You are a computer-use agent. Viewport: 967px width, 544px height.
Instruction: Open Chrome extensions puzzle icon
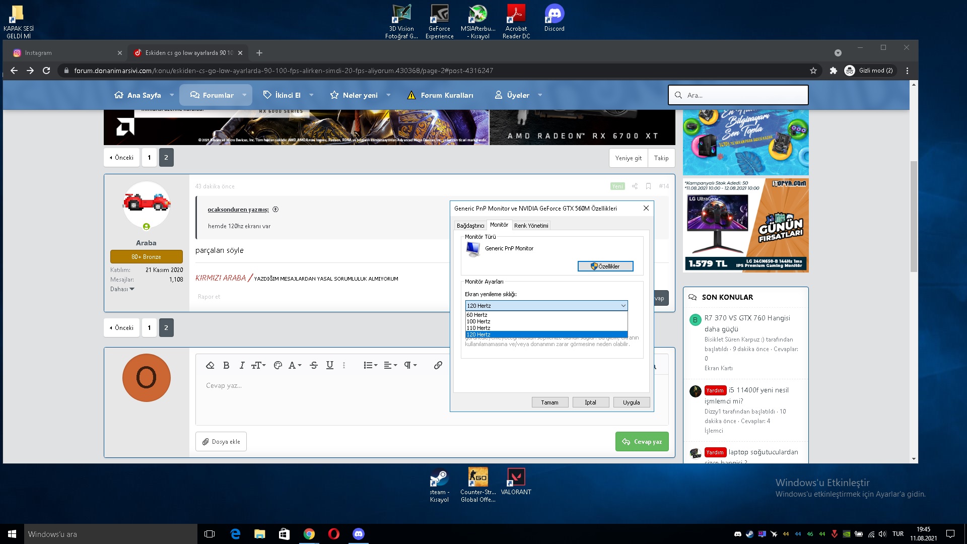(x=833, y=71)
